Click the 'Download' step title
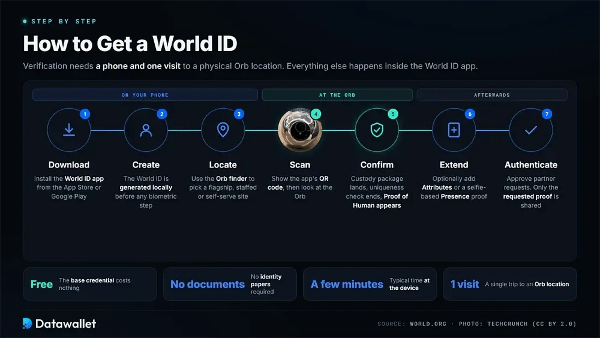600x338 pixels. (x=69, y=164)
